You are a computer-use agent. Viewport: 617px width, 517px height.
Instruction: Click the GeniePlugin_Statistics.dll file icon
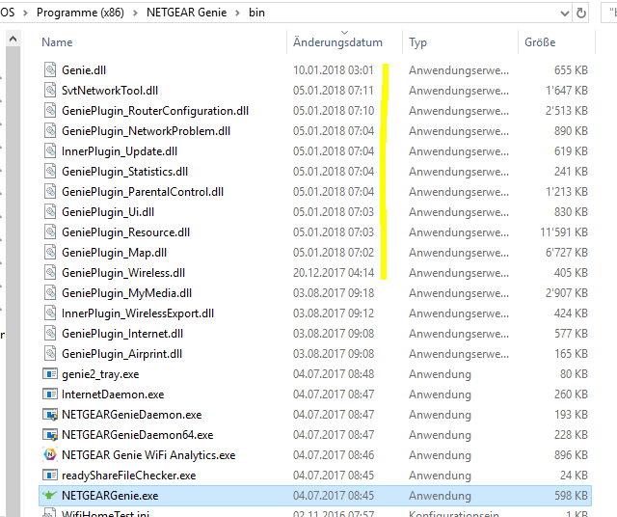50,172
